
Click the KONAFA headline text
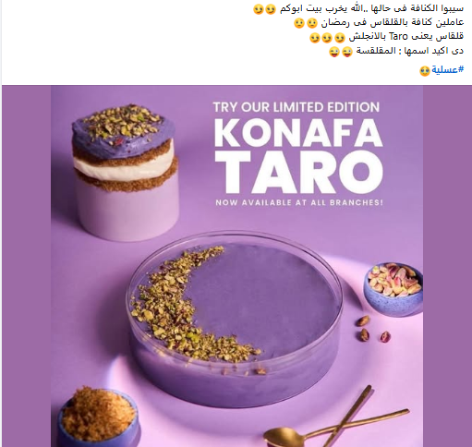[298, 133]
